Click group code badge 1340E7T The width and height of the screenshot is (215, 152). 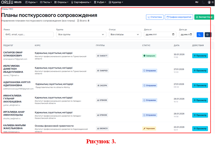pyautogui.click(x=102, y=56)
